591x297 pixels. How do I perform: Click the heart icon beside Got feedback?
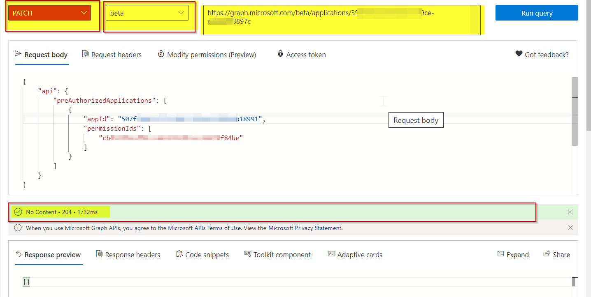[x=519, y=54]
